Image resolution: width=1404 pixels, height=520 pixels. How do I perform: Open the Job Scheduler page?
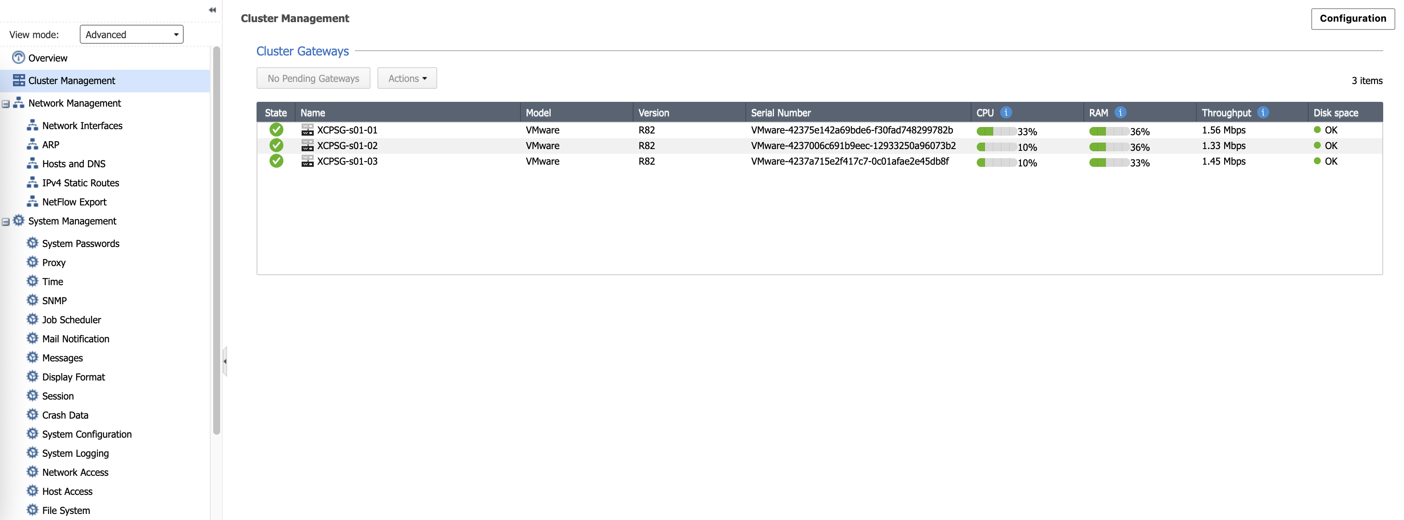(x=71, y=319)
